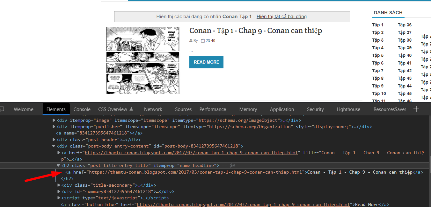Screen dimensions: 431x207
Task: Click the button blue anchor href URL
Action: [243, 204]
